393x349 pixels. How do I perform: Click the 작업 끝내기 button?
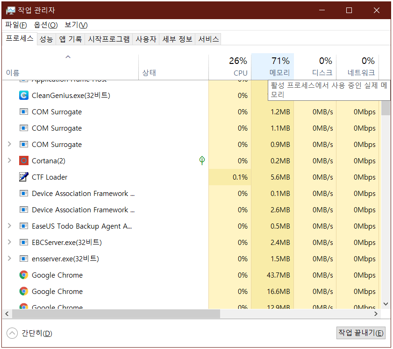[x=360, y=333]
